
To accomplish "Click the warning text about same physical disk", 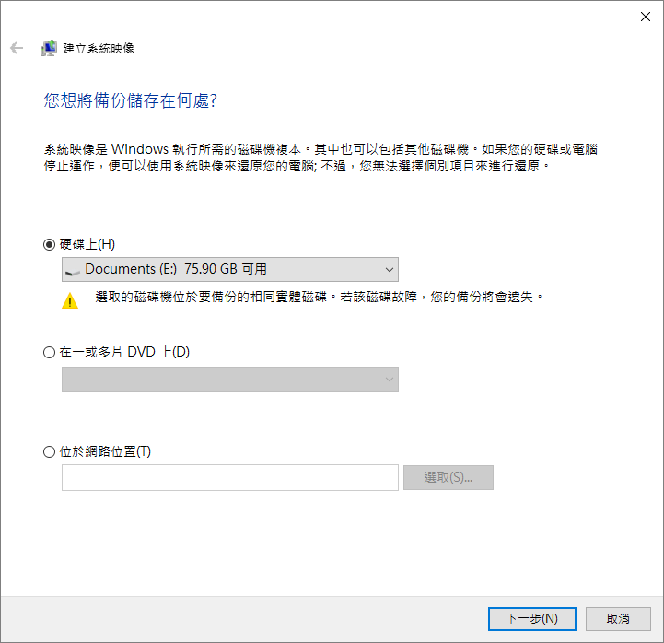I will [320, 297].
